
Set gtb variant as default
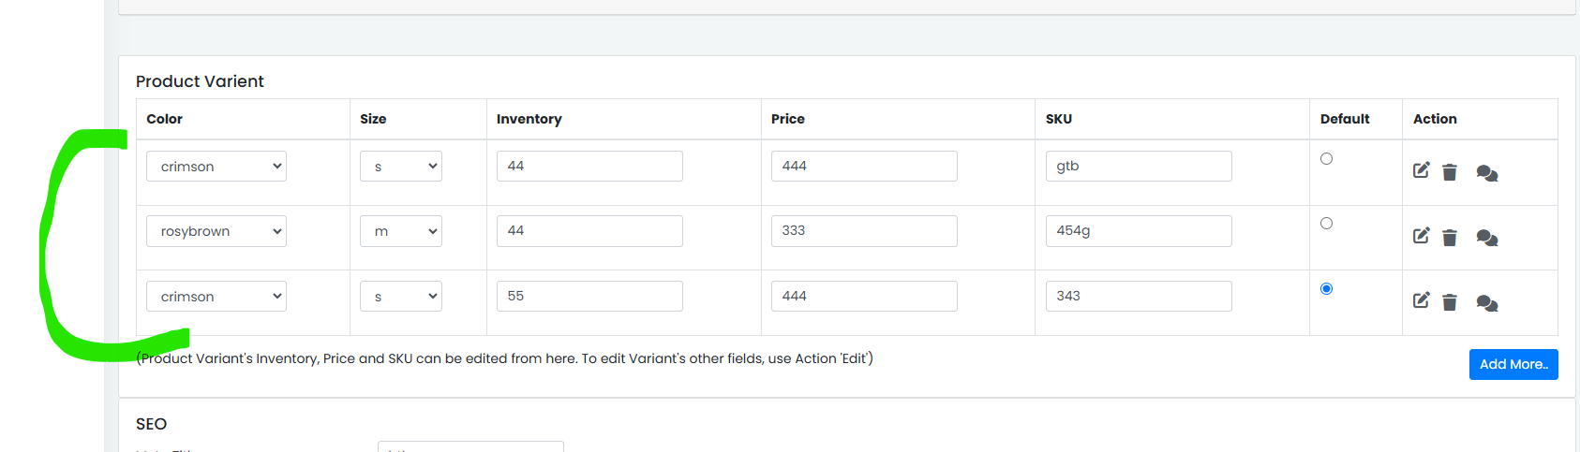(1326, 159)
